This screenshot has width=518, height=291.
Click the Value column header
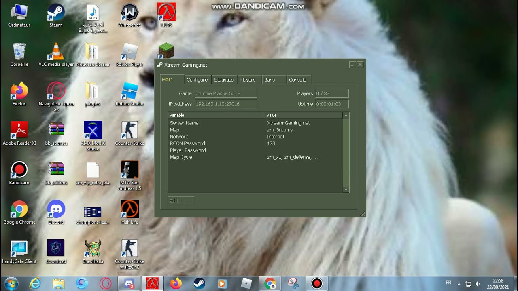coord(304,115)
